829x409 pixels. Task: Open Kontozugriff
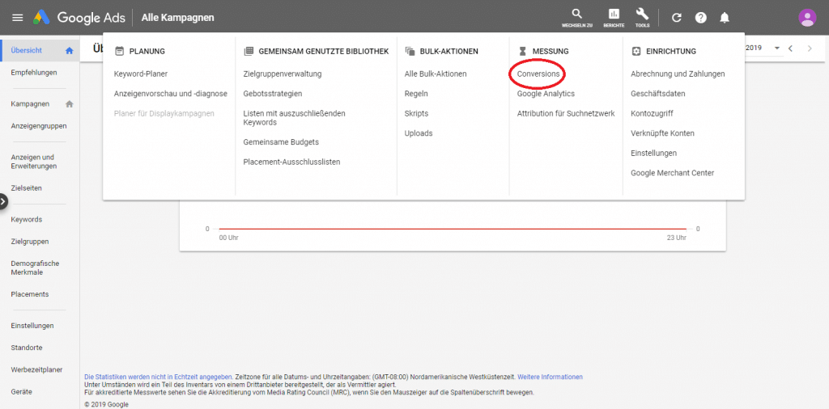(652, 113)
